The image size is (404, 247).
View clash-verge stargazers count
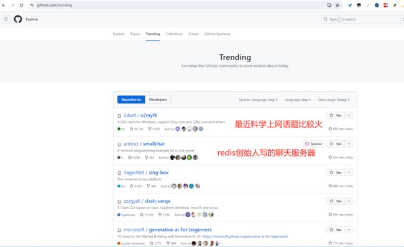pos(146,215)
